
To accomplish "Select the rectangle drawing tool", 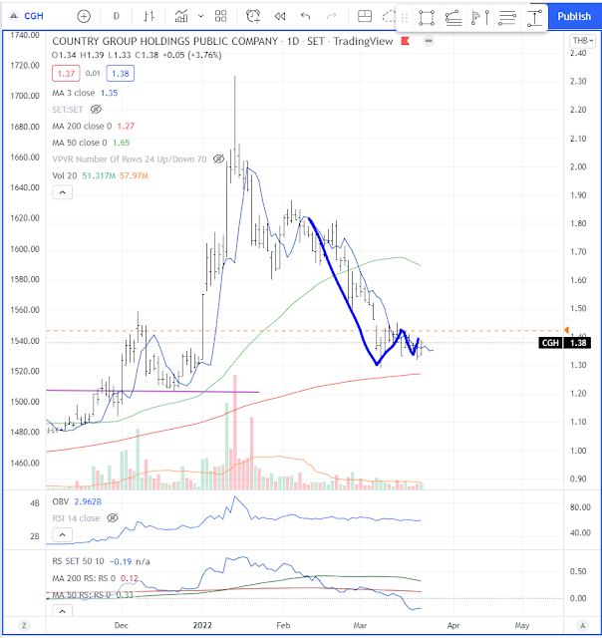I will [x=427, y=18].
